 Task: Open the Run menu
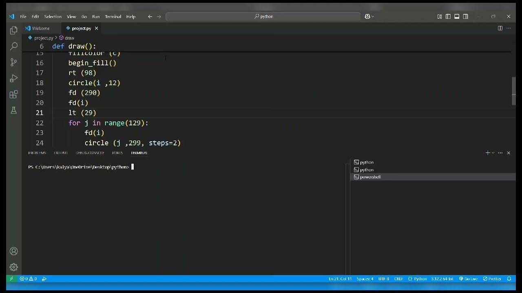pyautogui.click(x=96, y=17)
